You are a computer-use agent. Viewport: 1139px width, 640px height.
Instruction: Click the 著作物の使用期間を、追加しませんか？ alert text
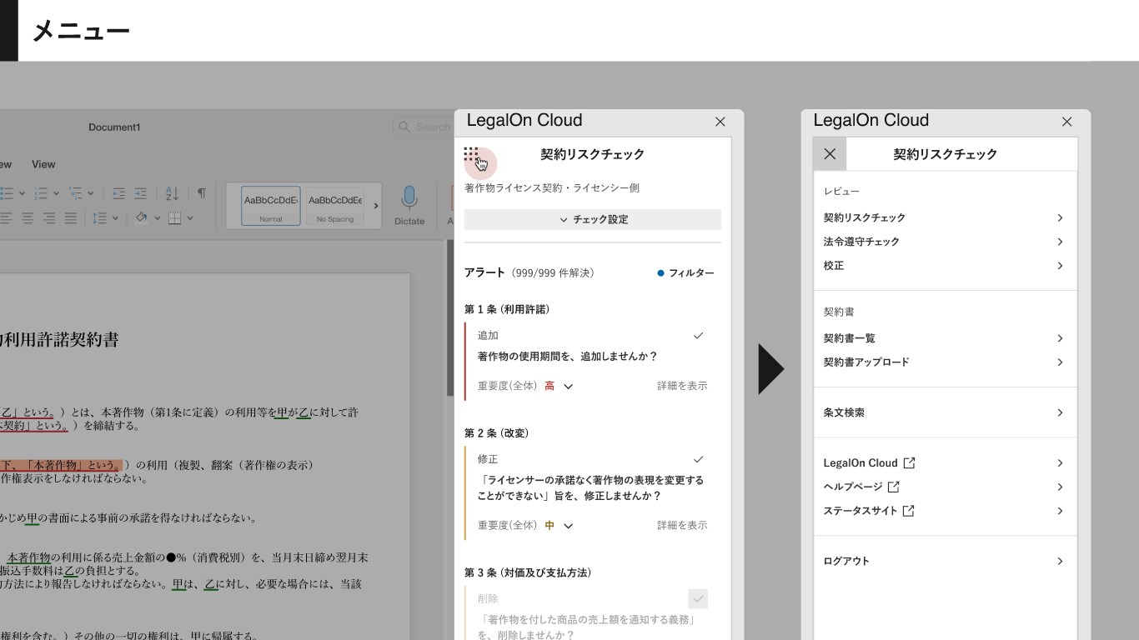(568, 357)
